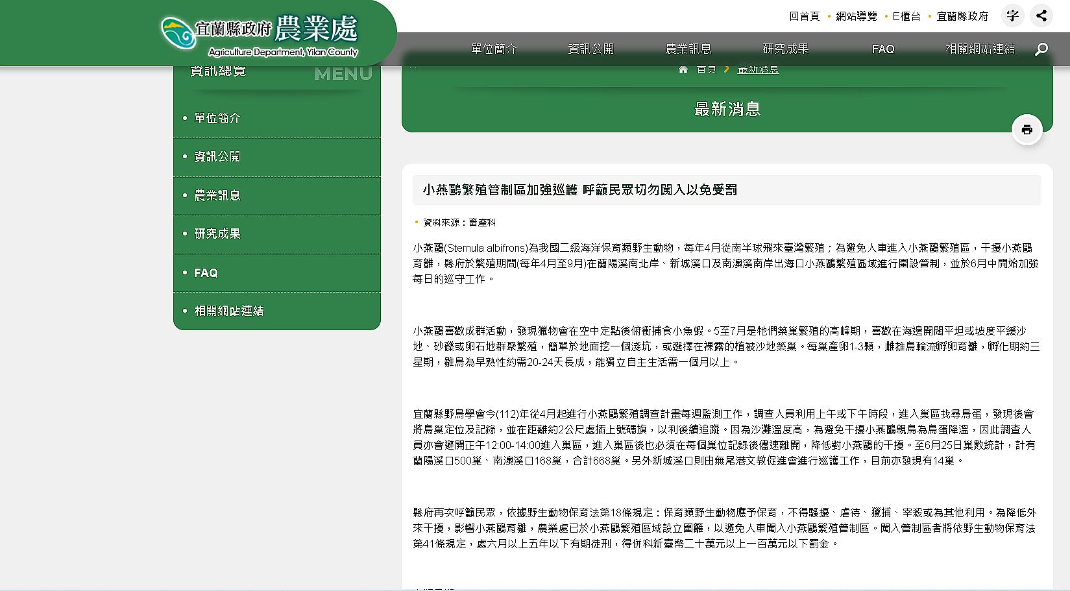Click the font size 字 icon
1070x591 pixels.
pyautogui.click(x=1012, y=16)
